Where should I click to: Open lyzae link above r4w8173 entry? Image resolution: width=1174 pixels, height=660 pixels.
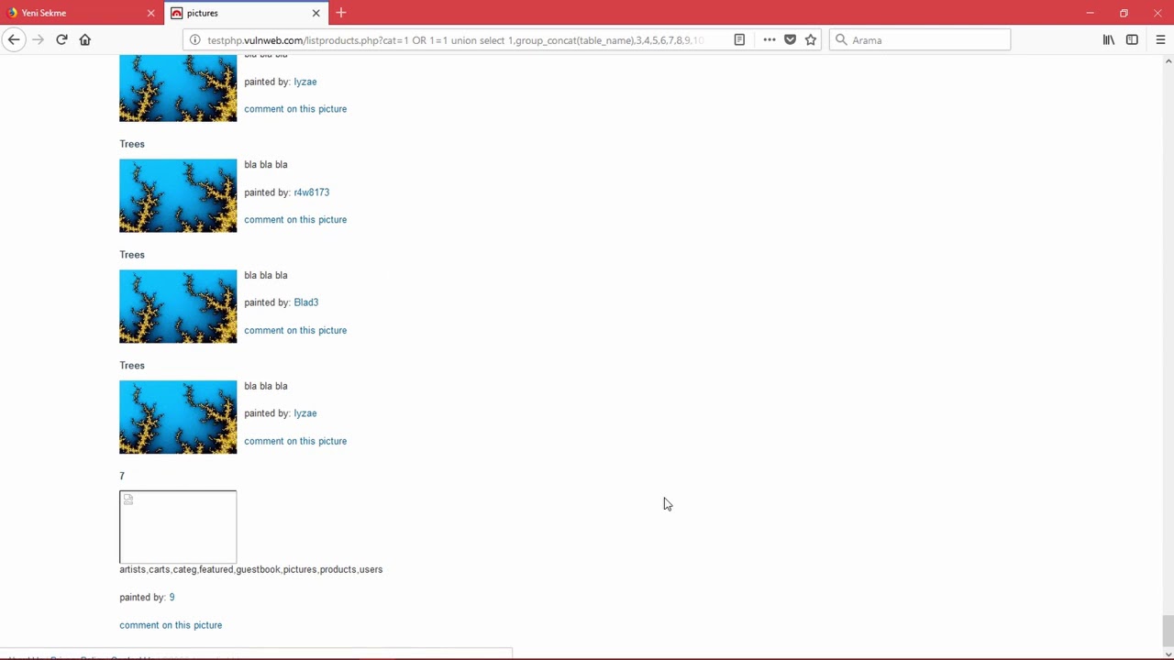click(305, 82)
